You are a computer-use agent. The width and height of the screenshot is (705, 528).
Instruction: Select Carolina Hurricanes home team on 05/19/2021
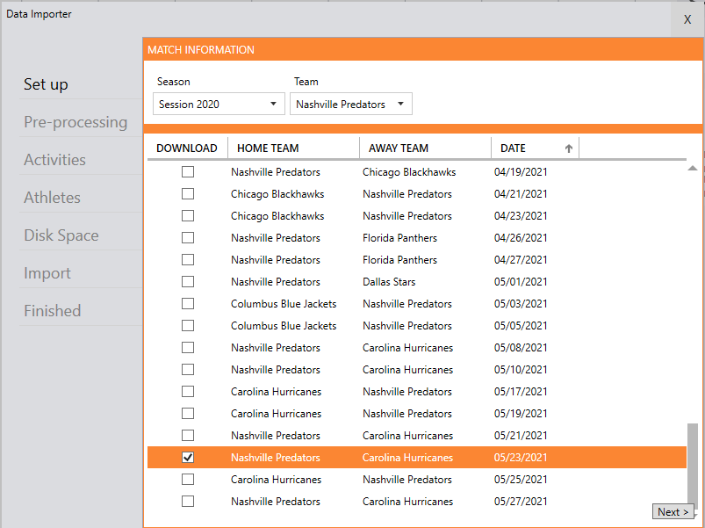(276, 413)
